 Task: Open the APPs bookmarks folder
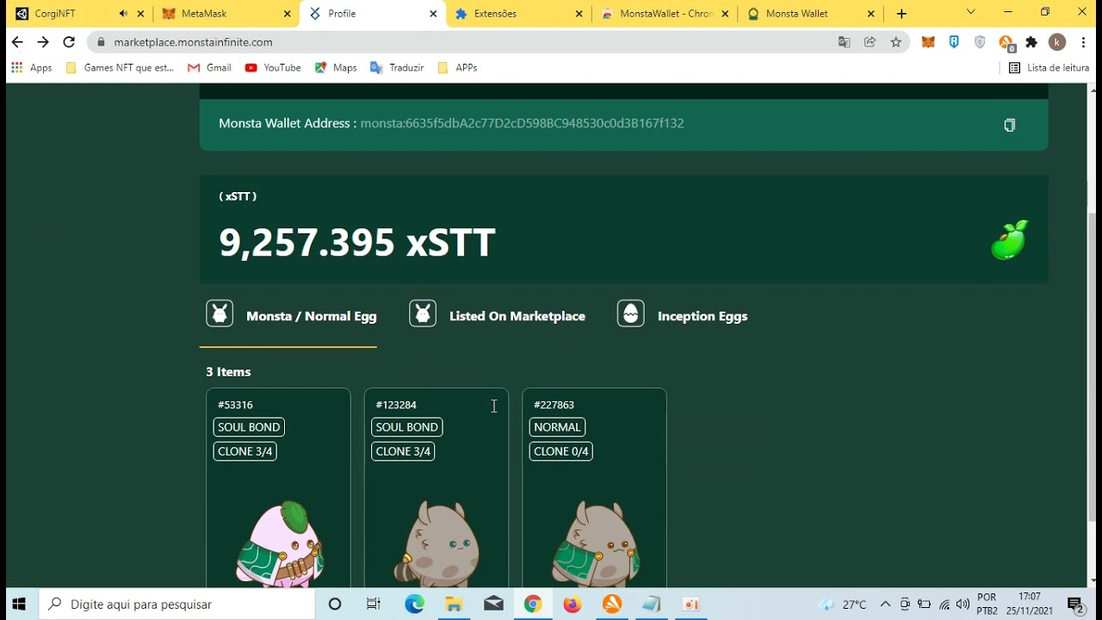(x=457, y=67)
